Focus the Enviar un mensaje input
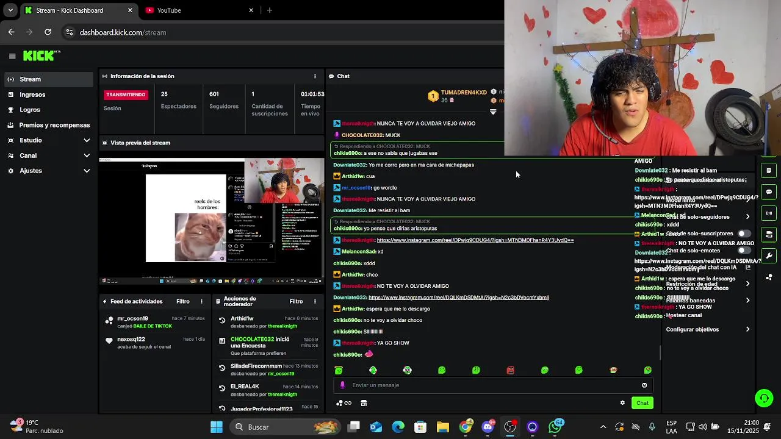This screenshot has height=439, width=781. [x=494, y=385]
